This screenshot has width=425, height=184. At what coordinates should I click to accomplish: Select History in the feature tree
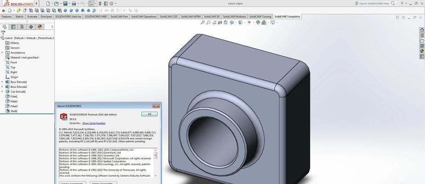pyautogui.click(x=12, y=43)
